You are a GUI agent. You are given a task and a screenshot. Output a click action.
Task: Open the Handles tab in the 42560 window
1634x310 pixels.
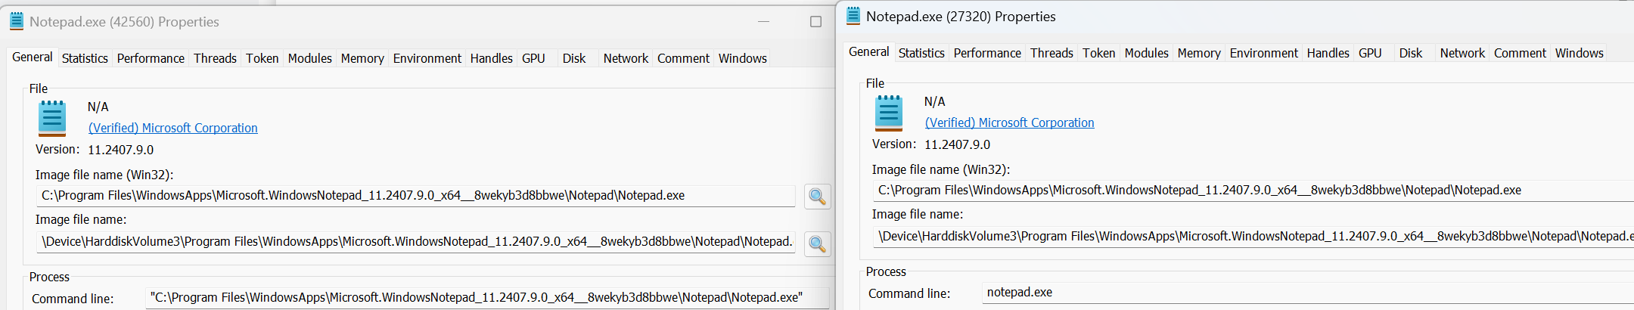(491, 58)
